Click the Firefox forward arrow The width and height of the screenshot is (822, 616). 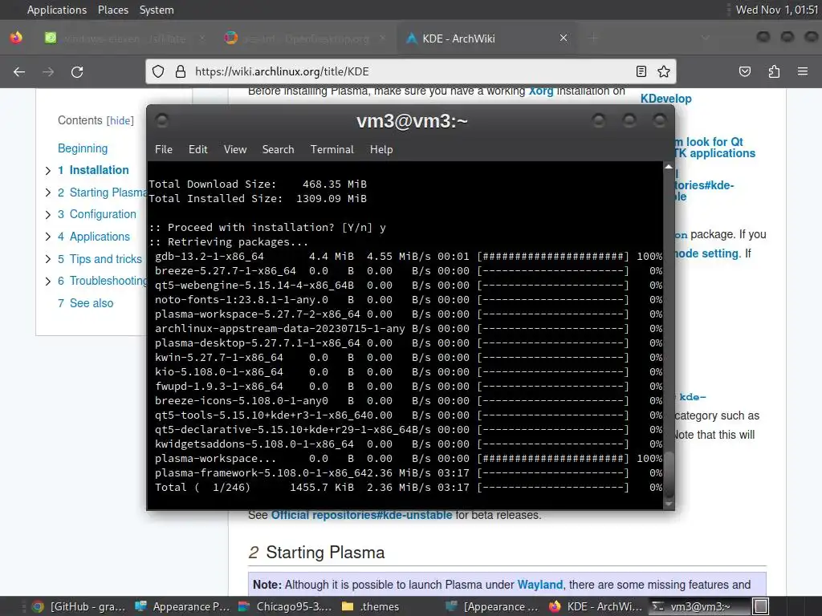[48, 71]
